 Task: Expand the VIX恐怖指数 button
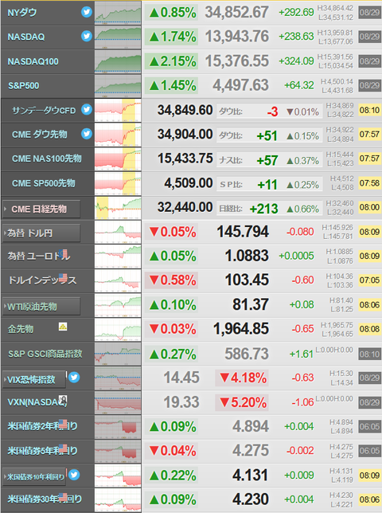coord(34,379)
